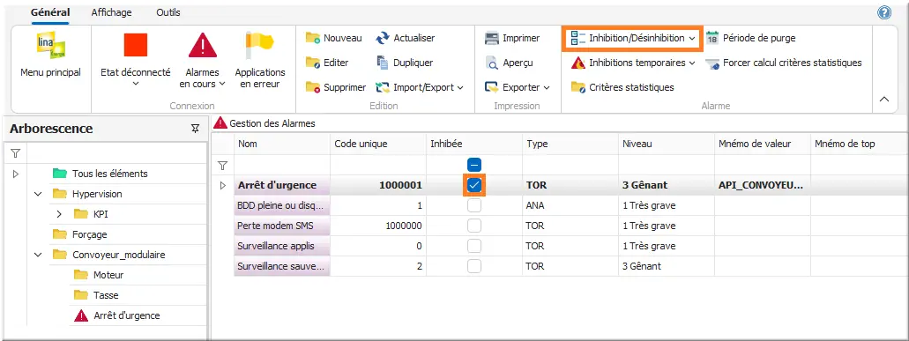Click the red Etat déconnecté square icon
This screenshot has height=341, width=909.
pos(136,45)
